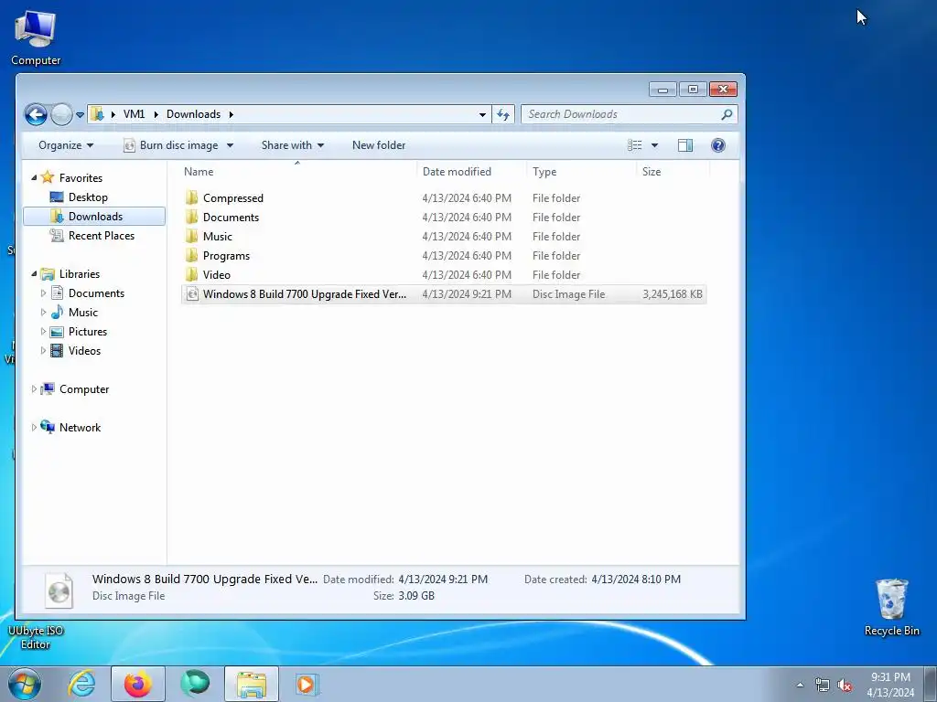Select Desktop under Favorites

88,197
